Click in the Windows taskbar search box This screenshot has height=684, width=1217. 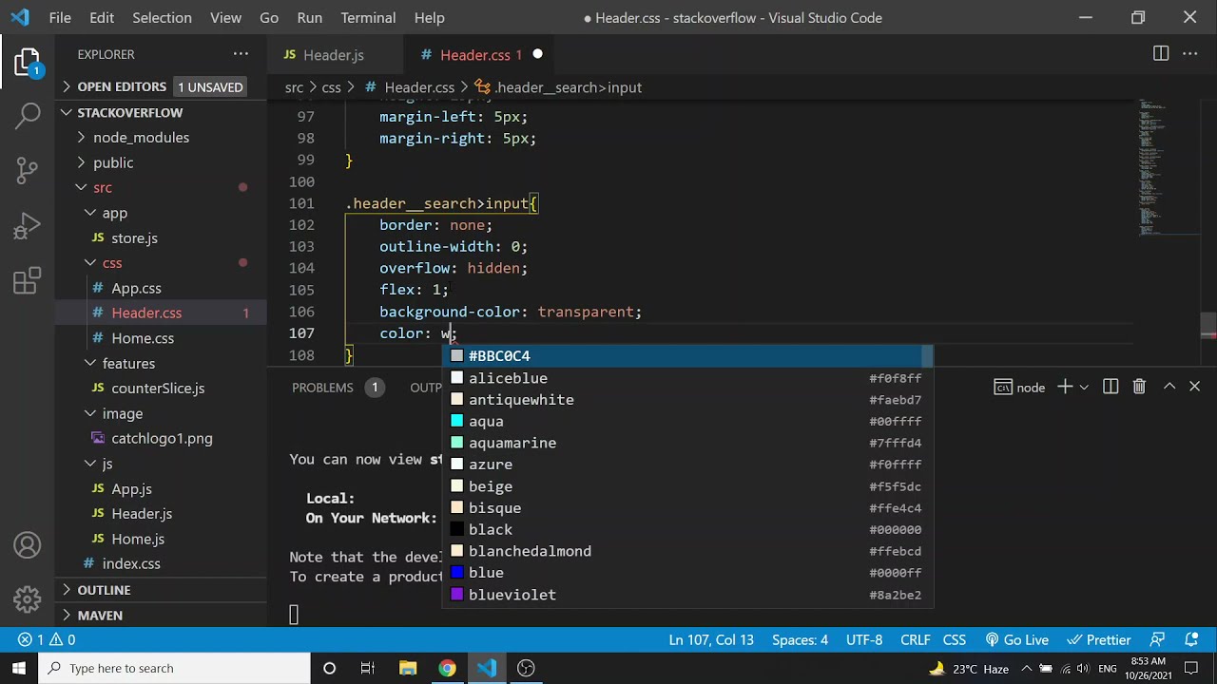(174, 668)
